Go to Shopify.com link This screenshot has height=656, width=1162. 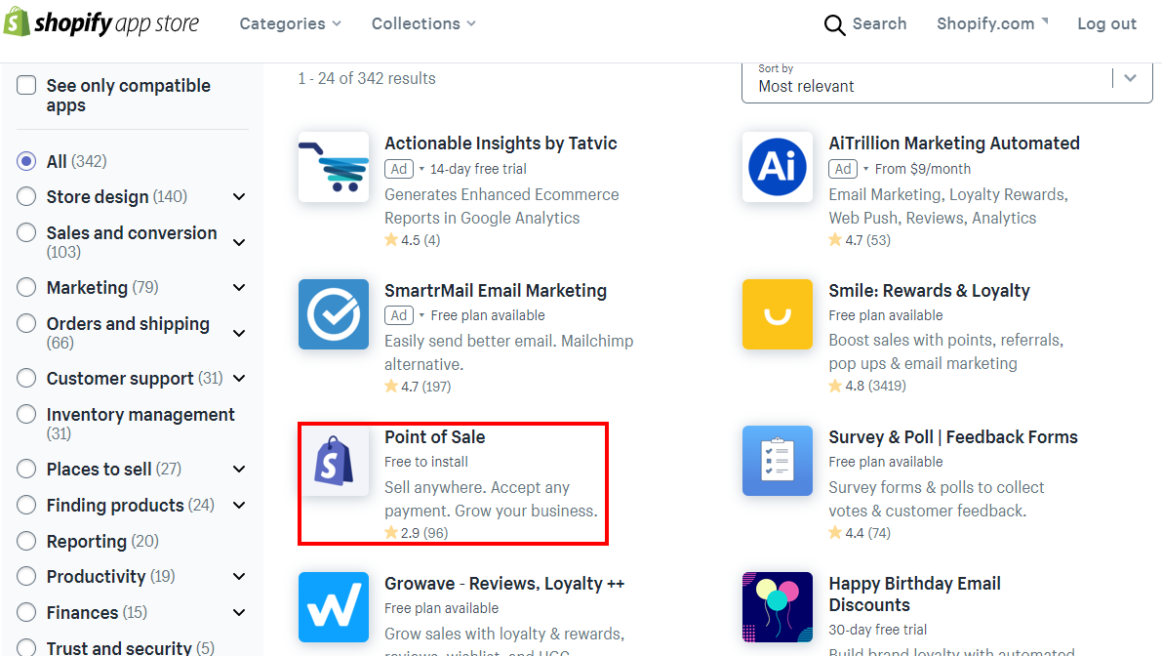click(985, 23)
